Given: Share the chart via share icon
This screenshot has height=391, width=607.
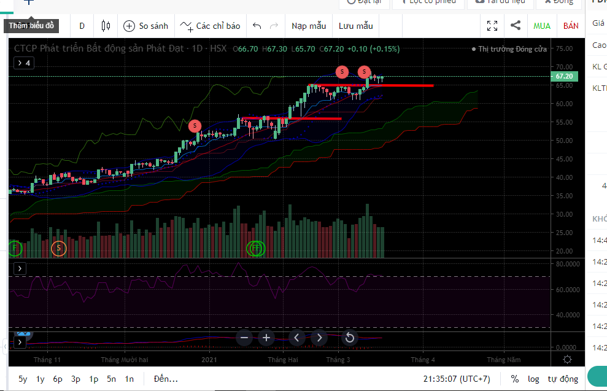Looking at the screenshot, I should 516,26.
